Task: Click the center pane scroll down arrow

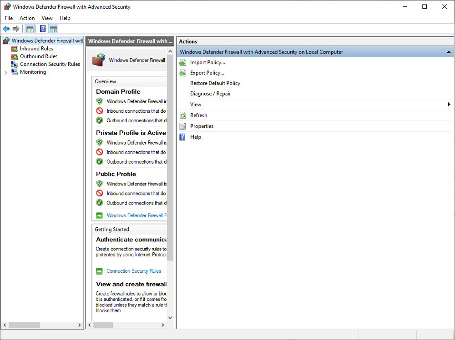Action: point(170,318)
